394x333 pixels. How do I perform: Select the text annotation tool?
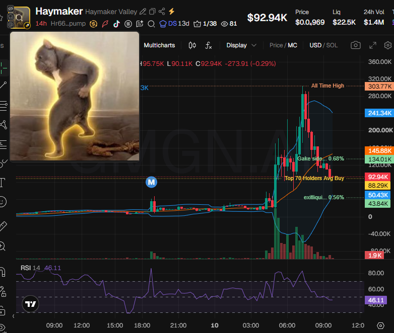[x=3, y=183]
